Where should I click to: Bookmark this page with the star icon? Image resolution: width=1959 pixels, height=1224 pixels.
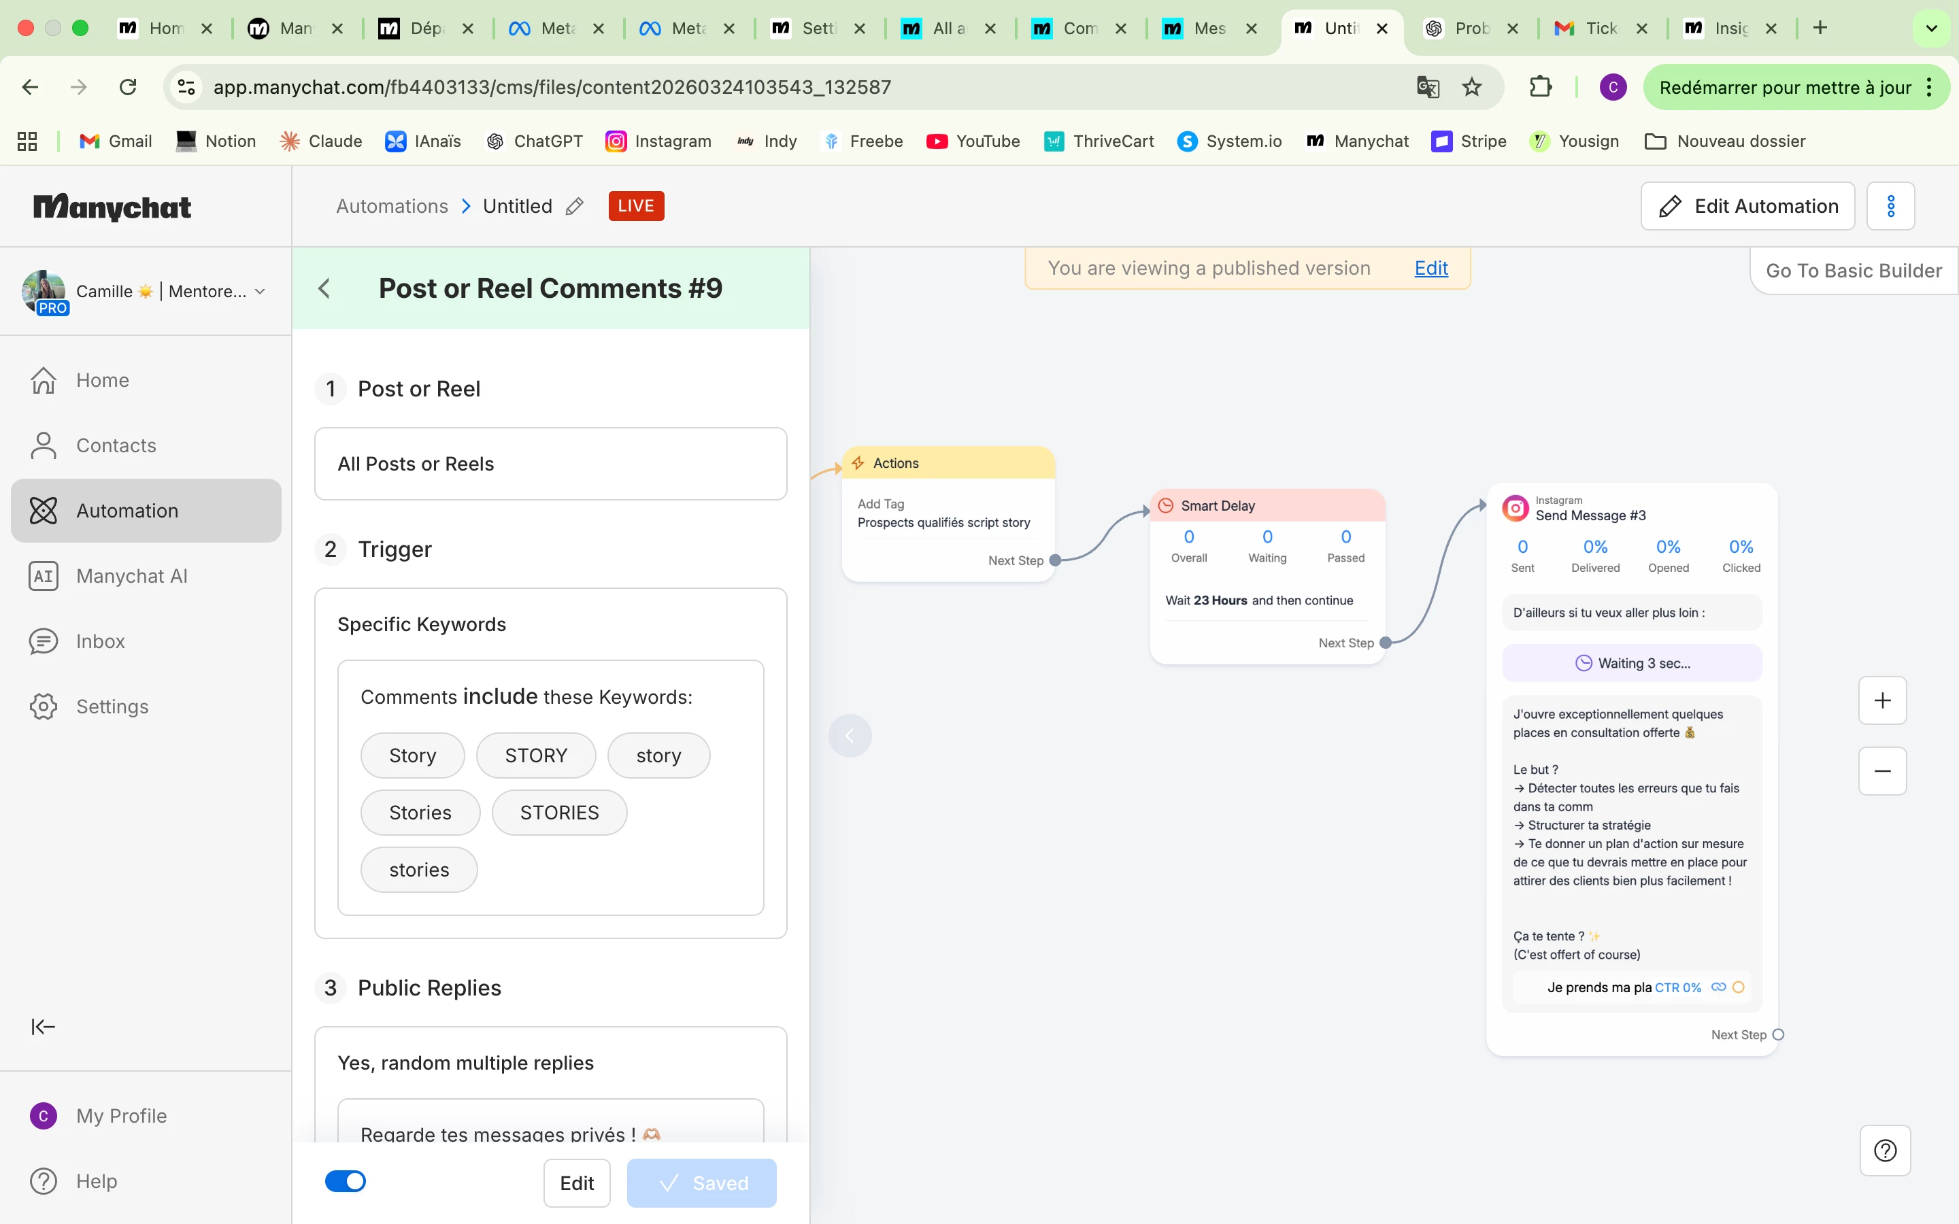[x=1472, y=86]
